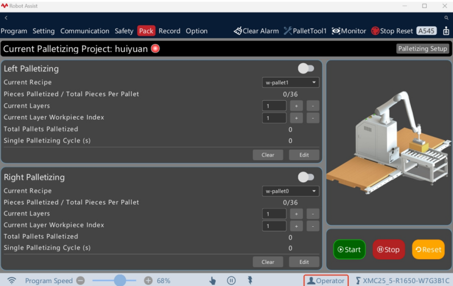The image size is (453, 286).
Task: Open the Setting menu
Action: tap(44, 31)
